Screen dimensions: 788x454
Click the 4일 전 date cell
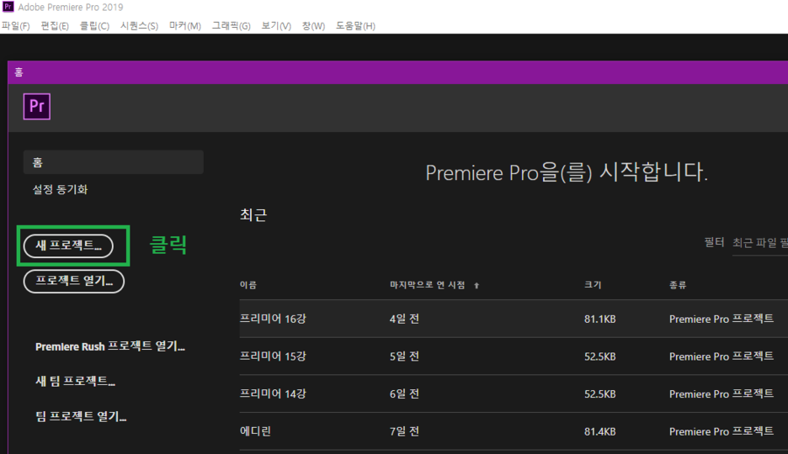tap(405, 319)
